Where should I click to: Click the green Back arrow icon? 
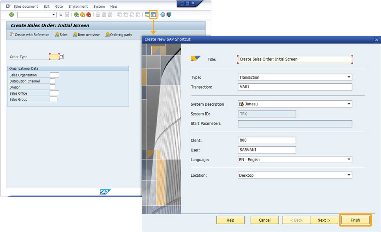76,15
